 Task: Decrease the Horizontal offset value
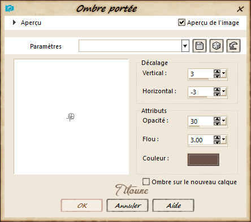(x=217, y=94)
